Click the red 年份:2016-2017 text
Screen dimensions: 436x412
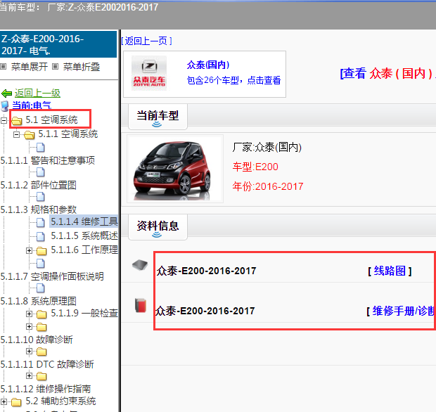tap(268, 186)
